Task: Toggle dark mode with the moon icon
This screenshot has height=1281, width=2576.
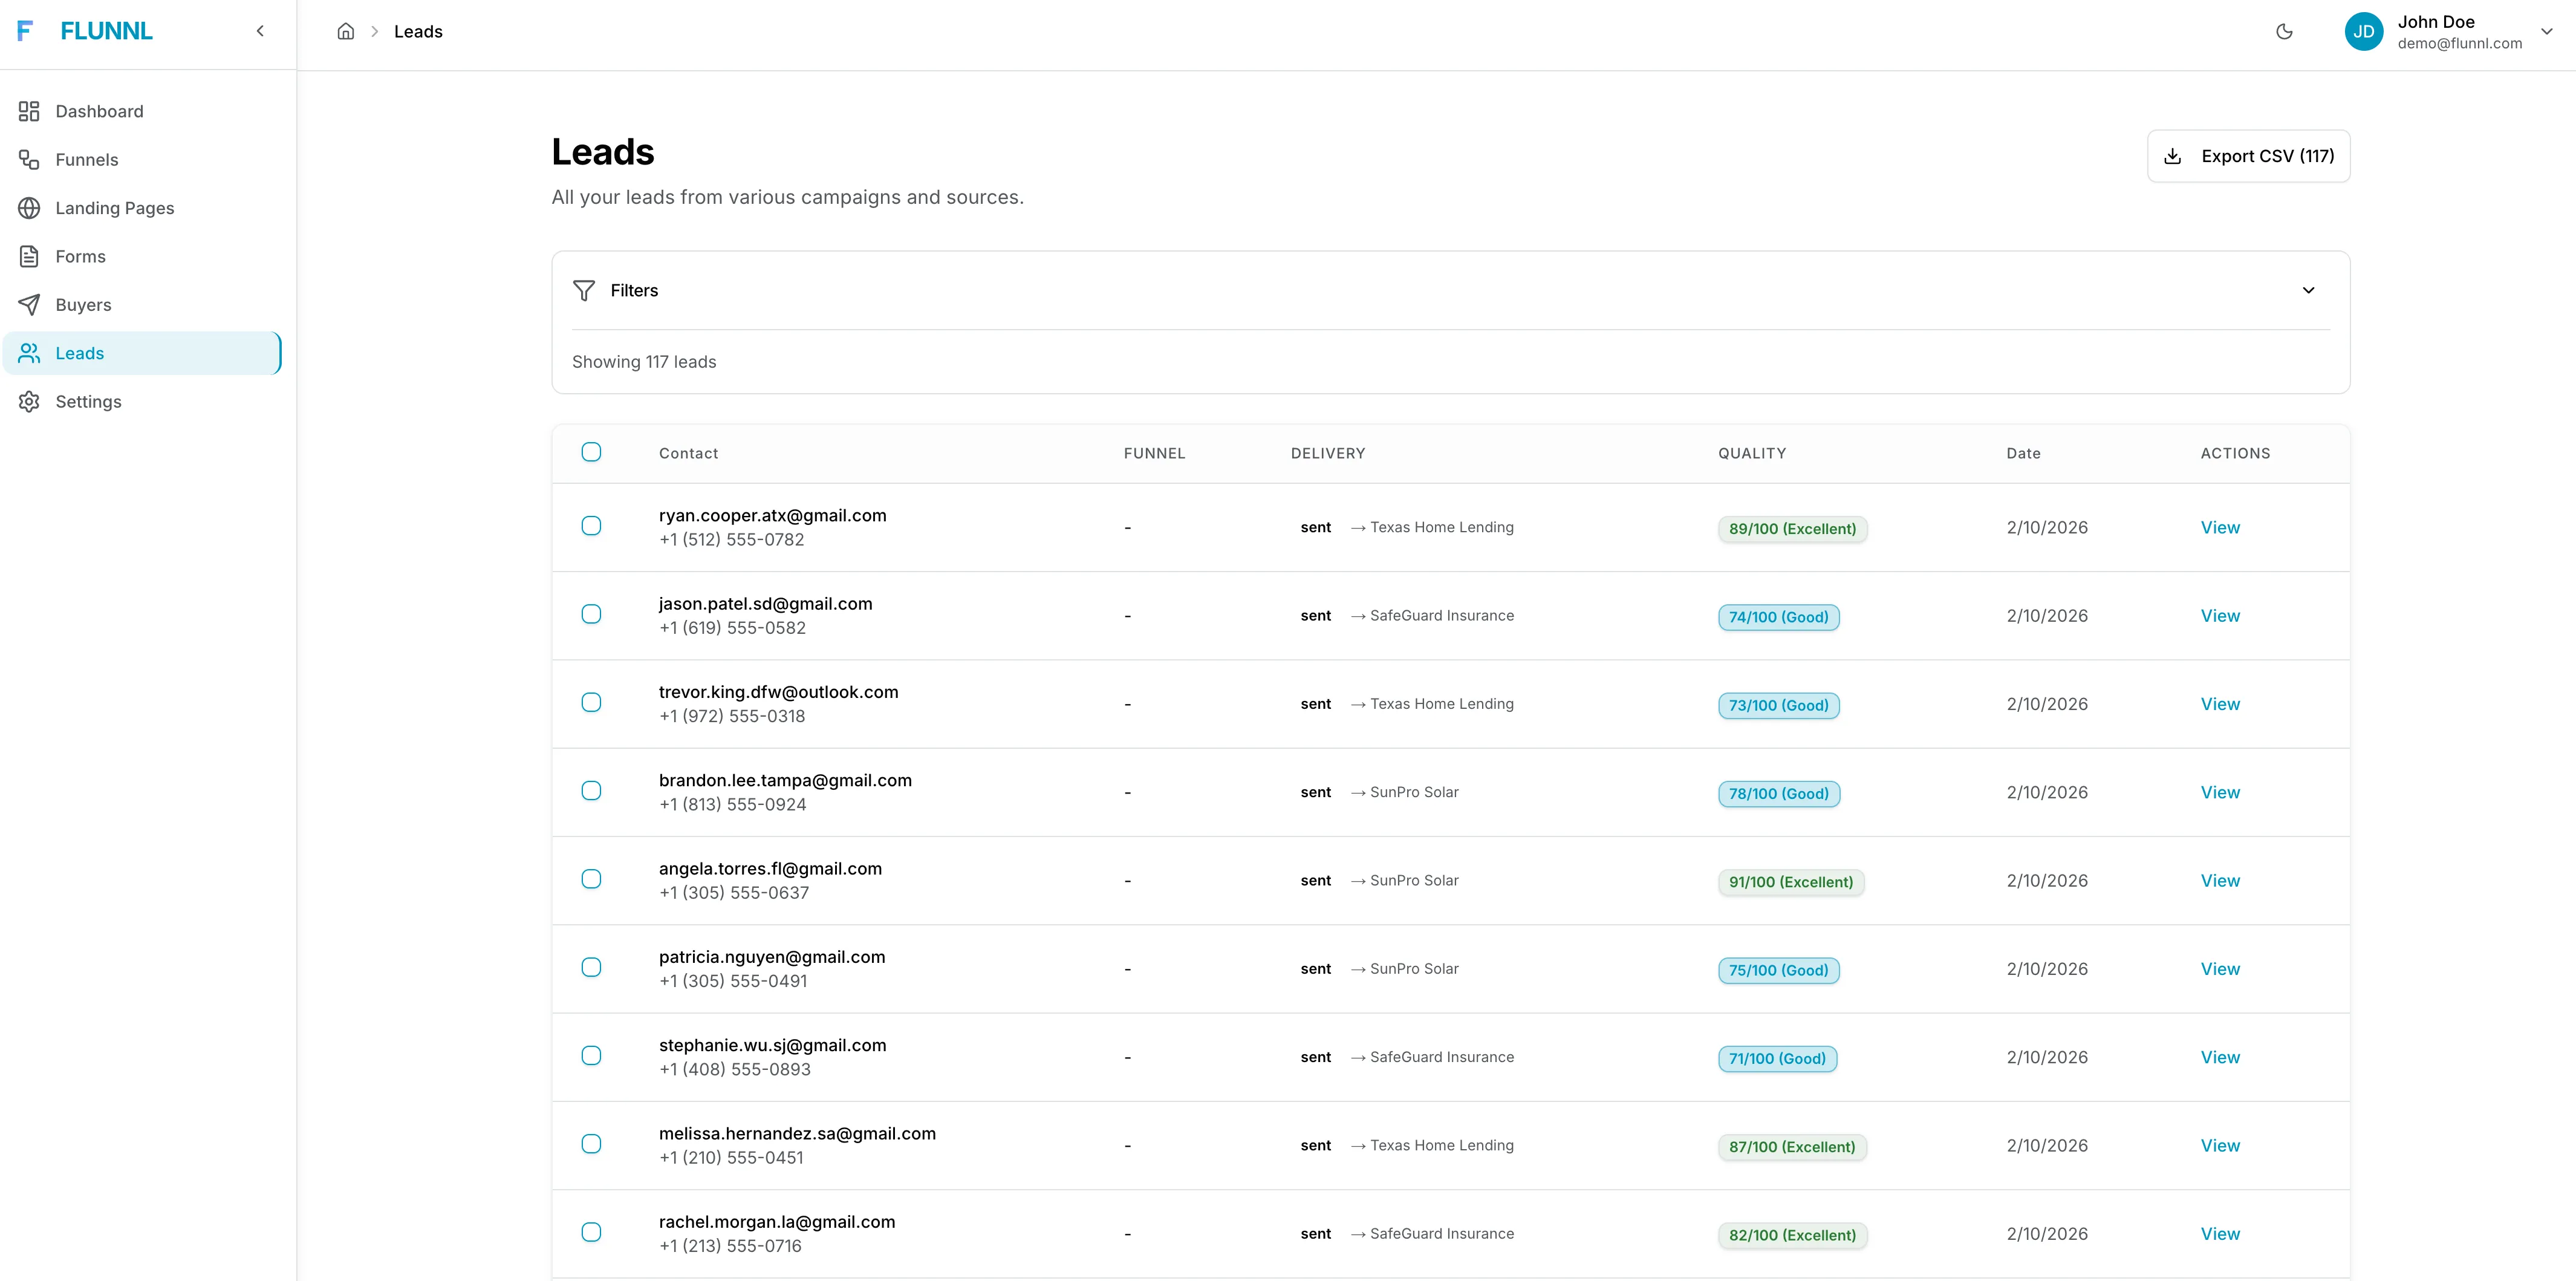Action: tap(2284, 31)
